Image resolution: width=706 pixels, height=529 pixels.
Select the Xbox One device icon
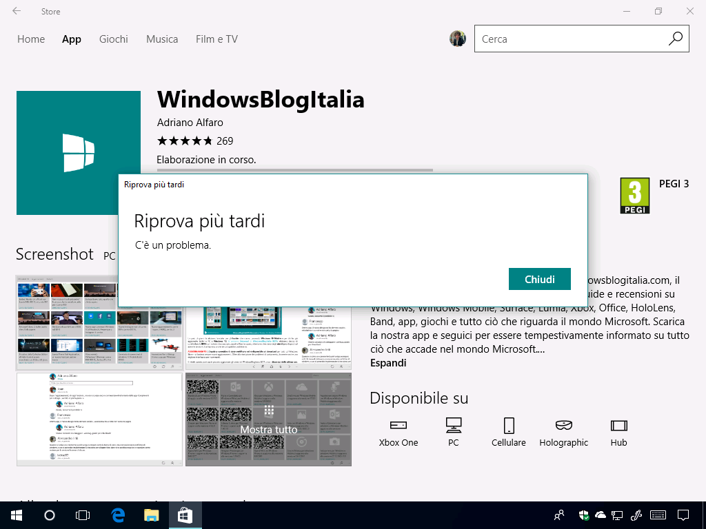tap(399, 426)
